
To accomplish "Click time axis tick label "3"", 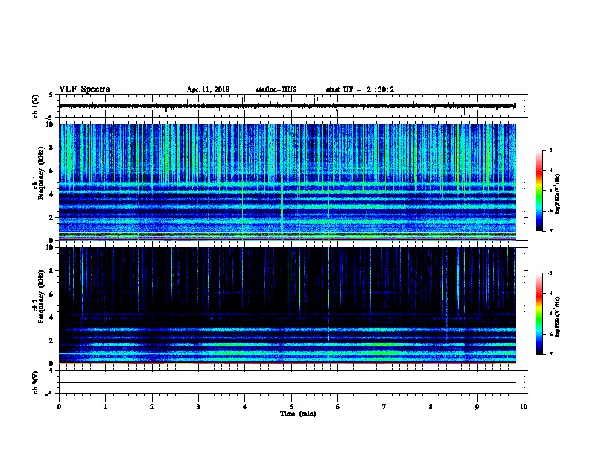I will pyautogui.click(x=198, y=407).
